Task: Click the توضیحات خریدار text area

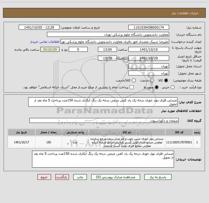Action: tap(103, 159)
